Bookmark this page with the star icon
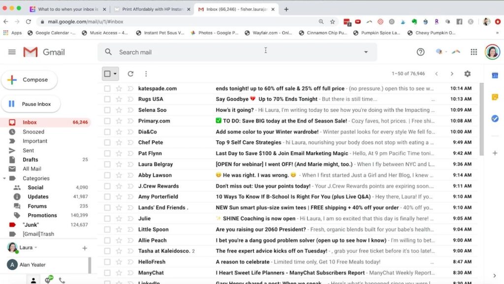 coord(332,22)
